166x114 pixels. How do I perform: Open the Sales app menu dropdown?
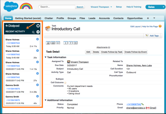point(163,7)
